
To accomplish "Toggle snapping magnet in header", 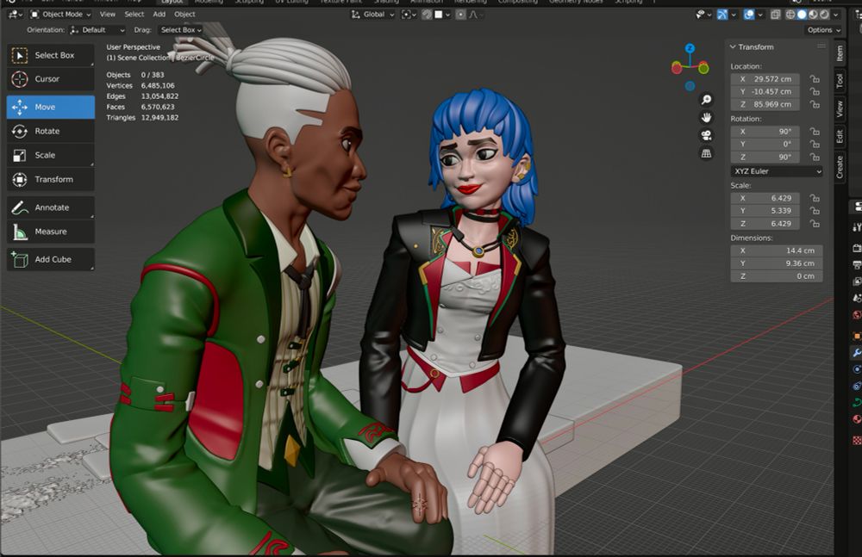I will click(x=427, y=15).
